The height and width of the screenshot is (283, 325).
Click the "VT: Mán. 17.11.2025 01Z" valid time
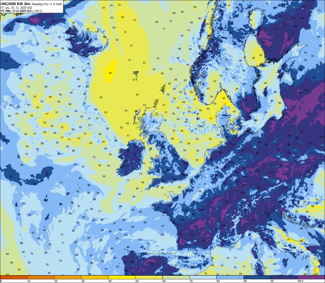(x=16, y=11)
